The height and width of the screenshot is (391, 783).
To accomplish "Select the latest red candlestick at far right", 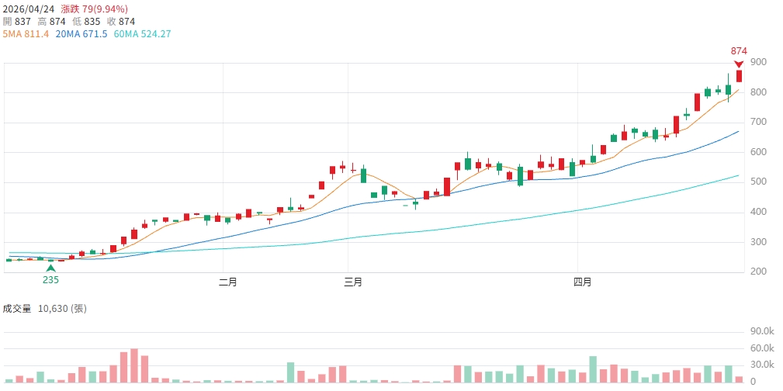I will tap(739, 75).
